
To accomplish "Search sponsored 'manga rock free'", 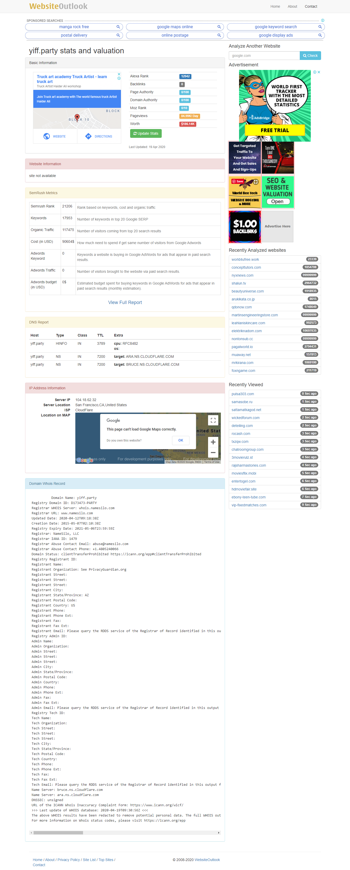I will [x=74, y=27].
